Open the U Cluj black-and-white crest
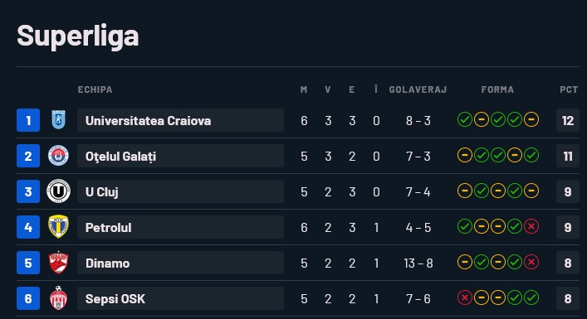Viewport: 587px width, 319px height. [58, 191]
